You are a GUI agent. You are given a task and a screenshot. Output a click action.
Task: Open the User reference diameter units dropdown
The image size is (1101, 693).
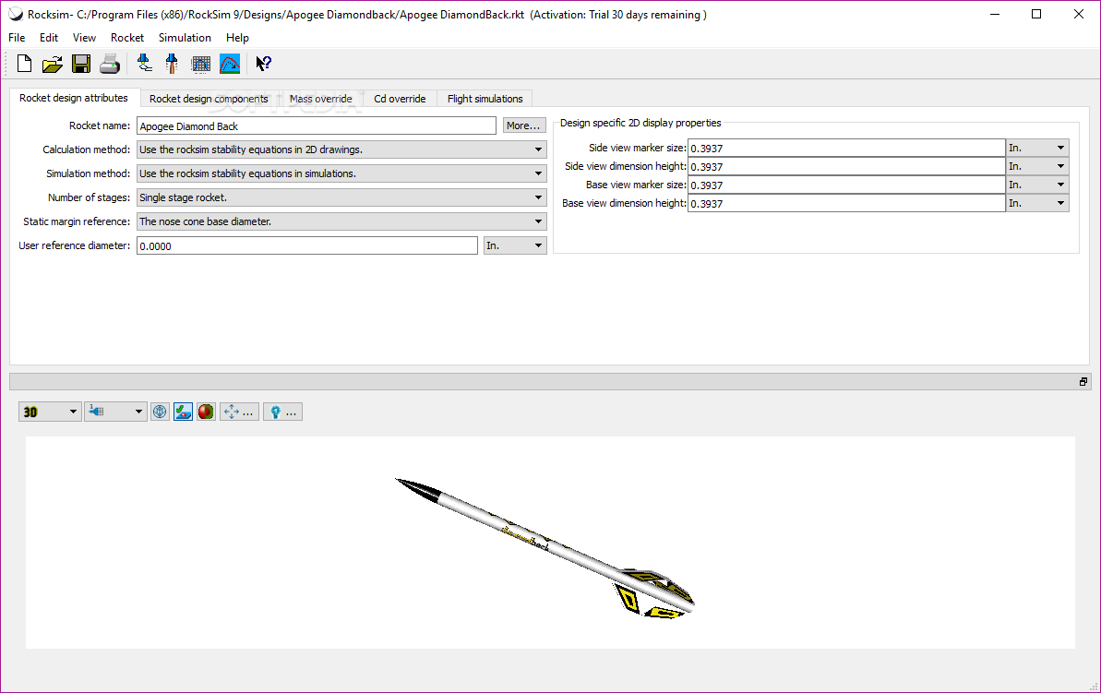pyautogui.click(x=515, y=245)
